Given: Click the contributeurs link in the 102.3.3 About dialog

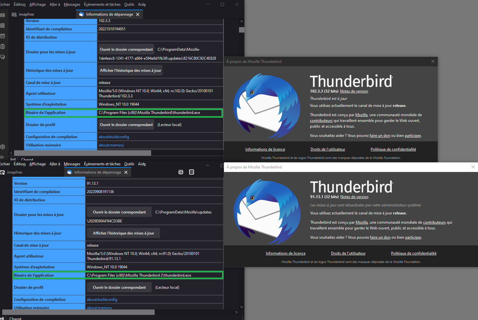Looking at the screenshot, I should pos(321,121).
